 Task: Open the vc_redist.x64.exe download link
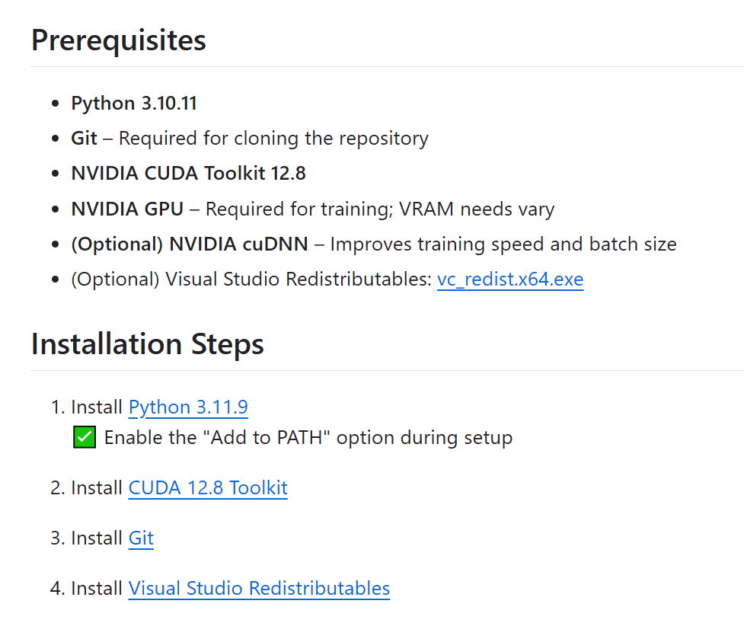click(x=509, y=280)
